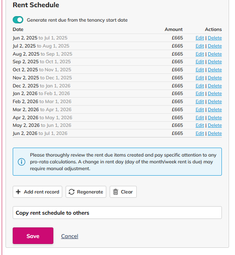Delete the Oct 2, 2025 rent entry

pos(215,70)
